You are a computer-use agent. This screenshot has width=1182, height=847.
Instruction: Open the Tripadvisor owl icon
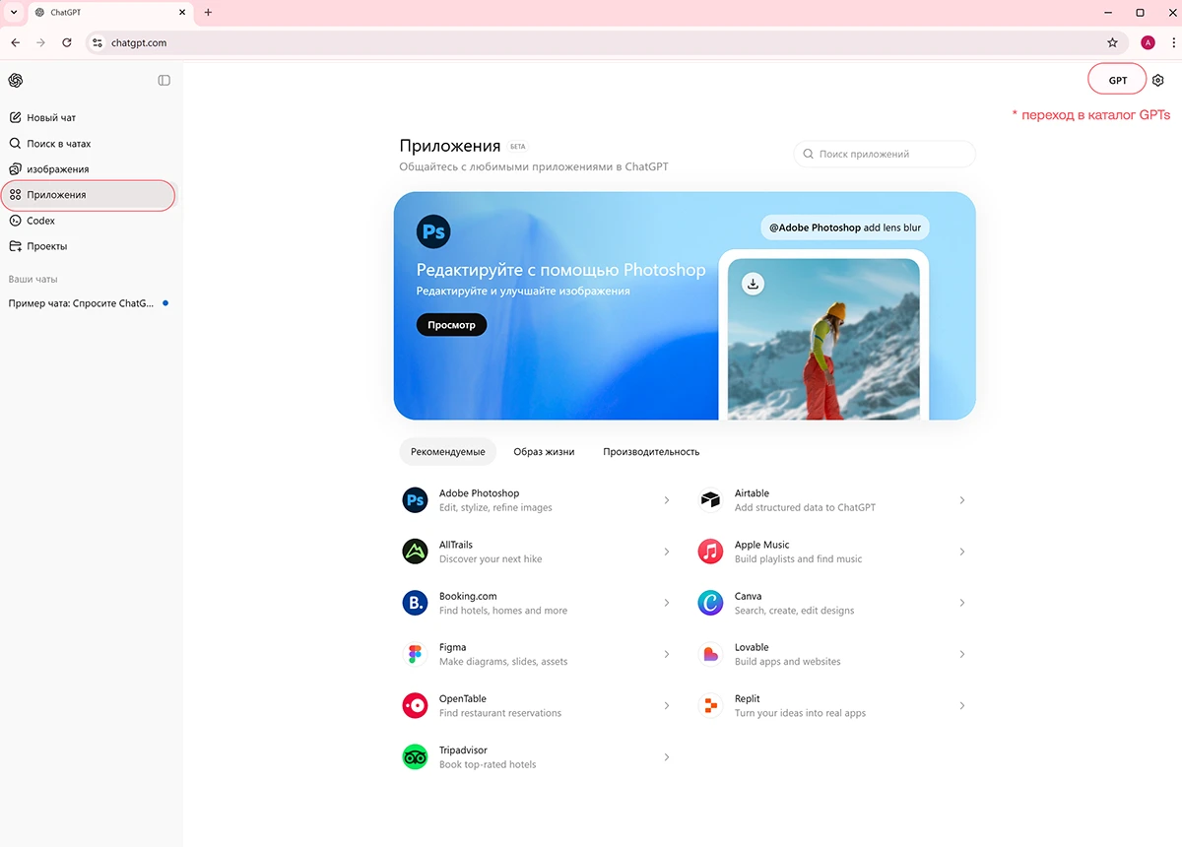[415, 756]
